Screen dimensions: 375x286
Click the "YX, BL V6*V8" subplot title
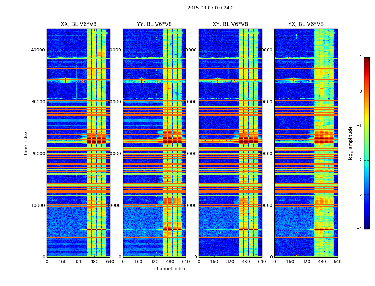(x=306, y=24)
